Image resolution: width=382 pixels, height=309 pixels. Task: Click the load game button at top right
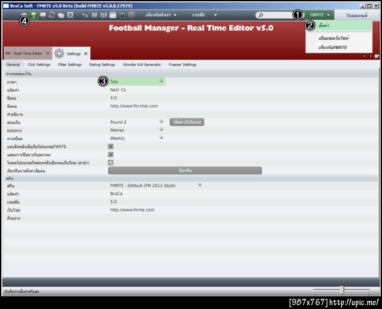(x=357, y=15)
